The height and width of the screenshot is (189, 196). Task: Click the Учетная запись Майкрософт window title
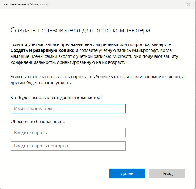pyautogui.click(x=27, y=4)
